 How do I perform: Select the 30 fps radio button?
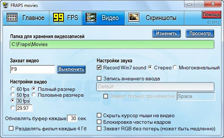[13, 100]
